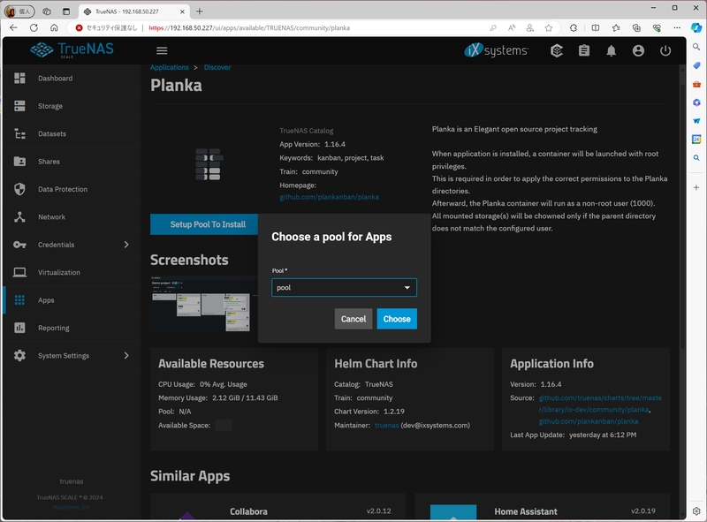707x522 pixels.
Task: Click Setup Pool To Install button
Action: pos(204,224)
